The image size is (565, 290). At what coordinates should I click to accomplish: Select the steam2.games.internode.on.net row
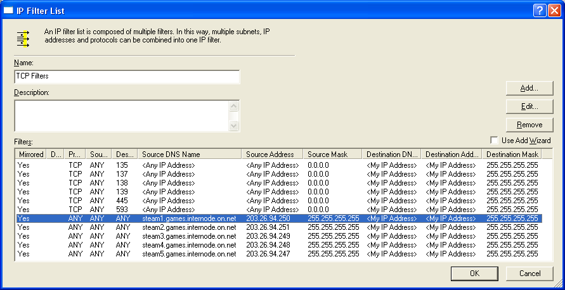[278, 227]
